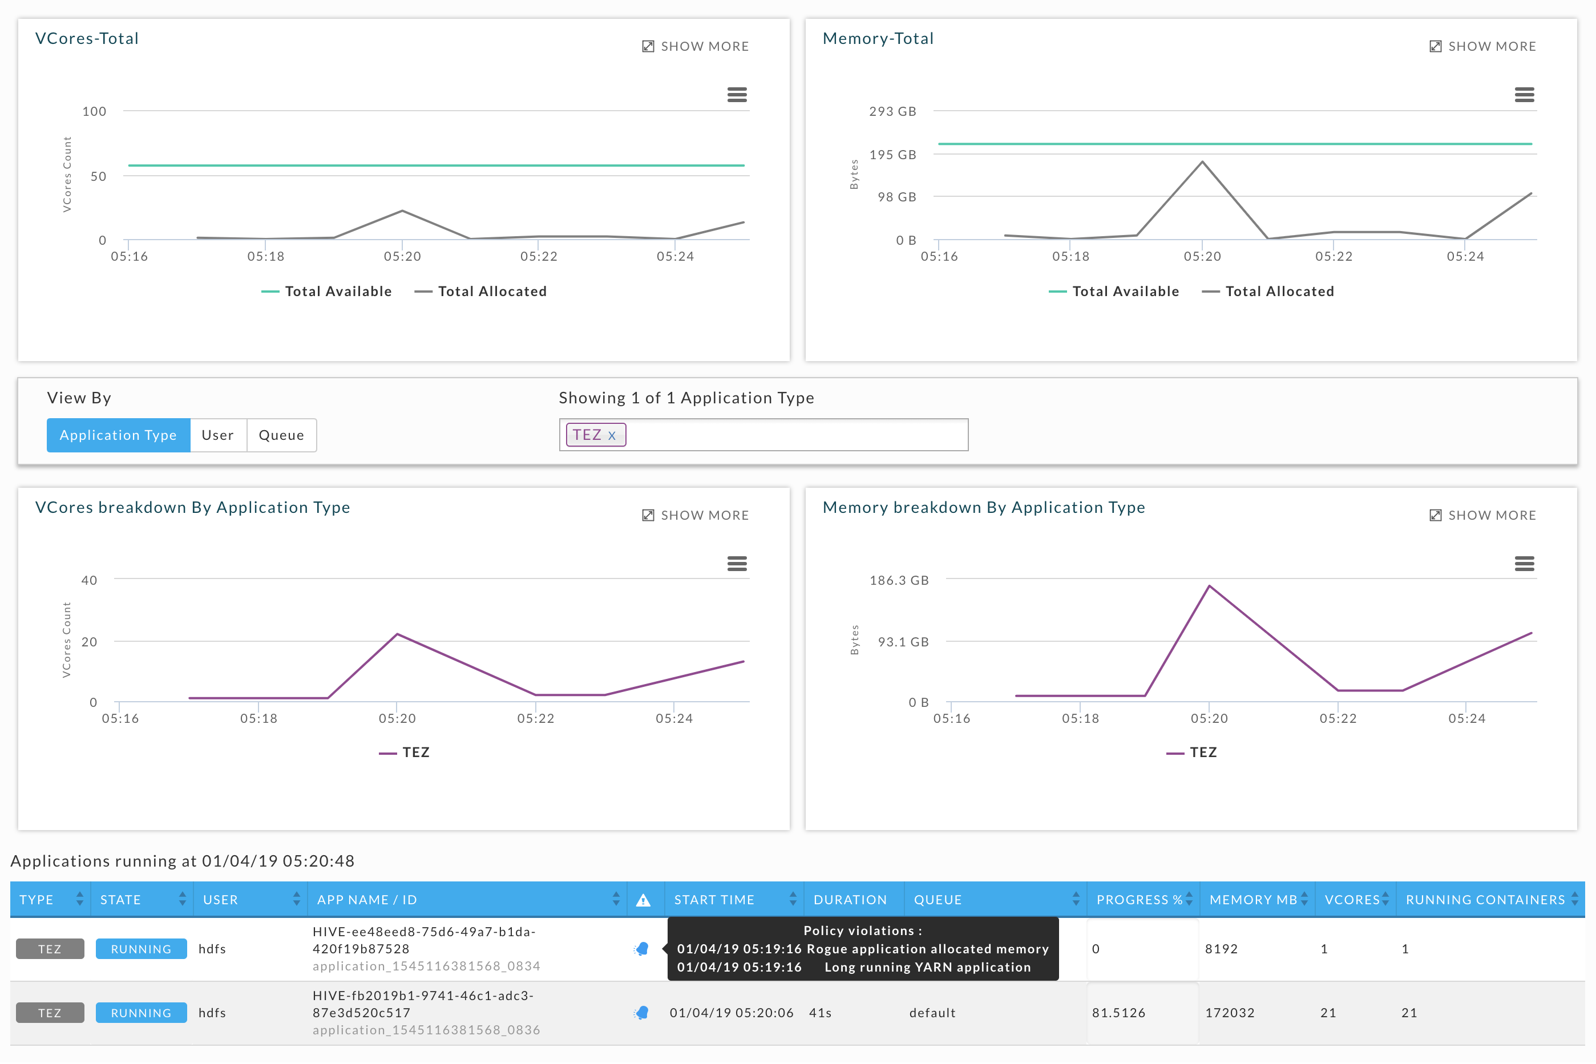Click RUNNING state badge in 8192 MB row
Screen dimensions: 1596x1064
click(x=141, y=949)
